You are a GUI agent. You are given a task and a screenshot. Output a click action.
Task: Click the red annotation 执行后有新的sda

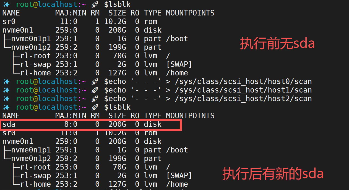(273, 174)
